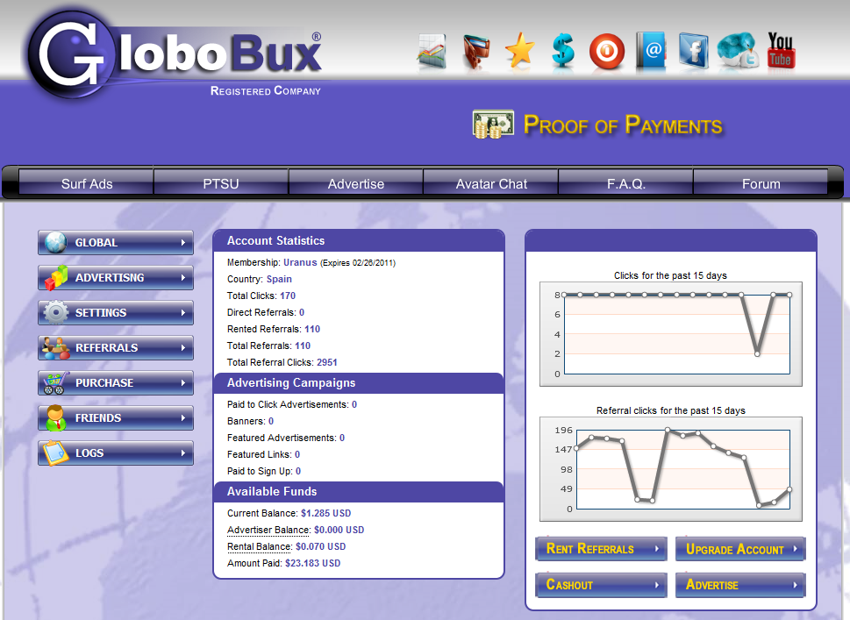Viewport: 850px width, 620px height.
Task: Click the red power logout icon
Action: click(607, 52)
